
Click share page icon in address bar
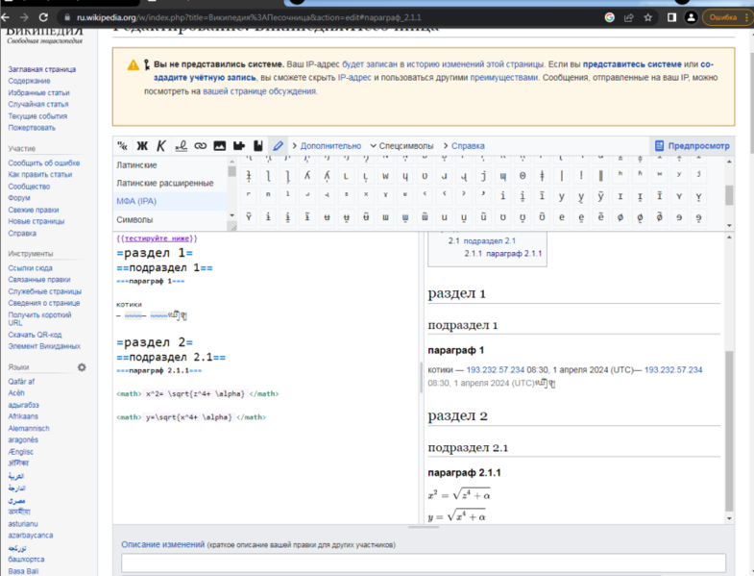click(628, 17)
